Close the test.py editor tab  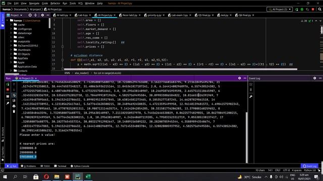(x=231, y=15)
